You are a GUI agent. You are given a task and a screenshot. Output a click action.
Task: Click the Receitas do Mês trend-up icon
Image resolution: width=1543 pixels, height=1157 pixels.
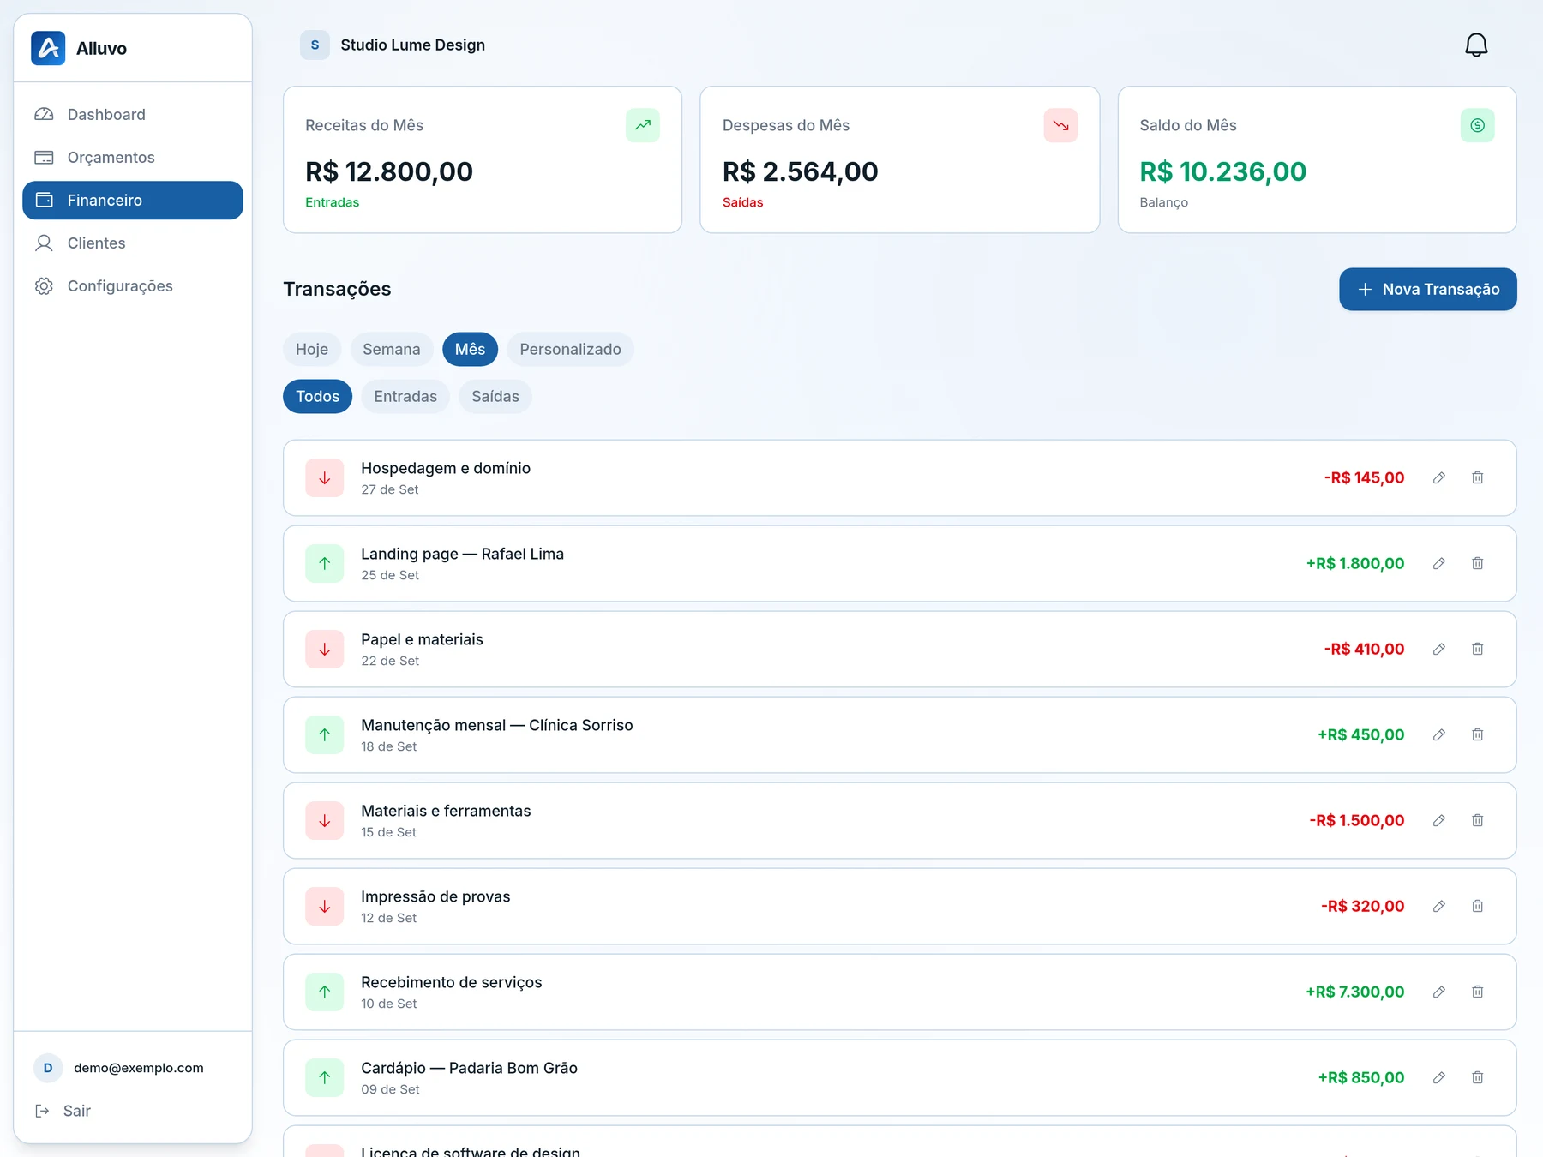pyautogui.click(x=643, y=125)
